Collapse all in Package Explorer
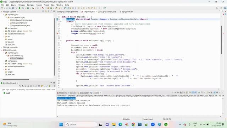Viewport: 227px width, 128px height. tap(43, 11)
